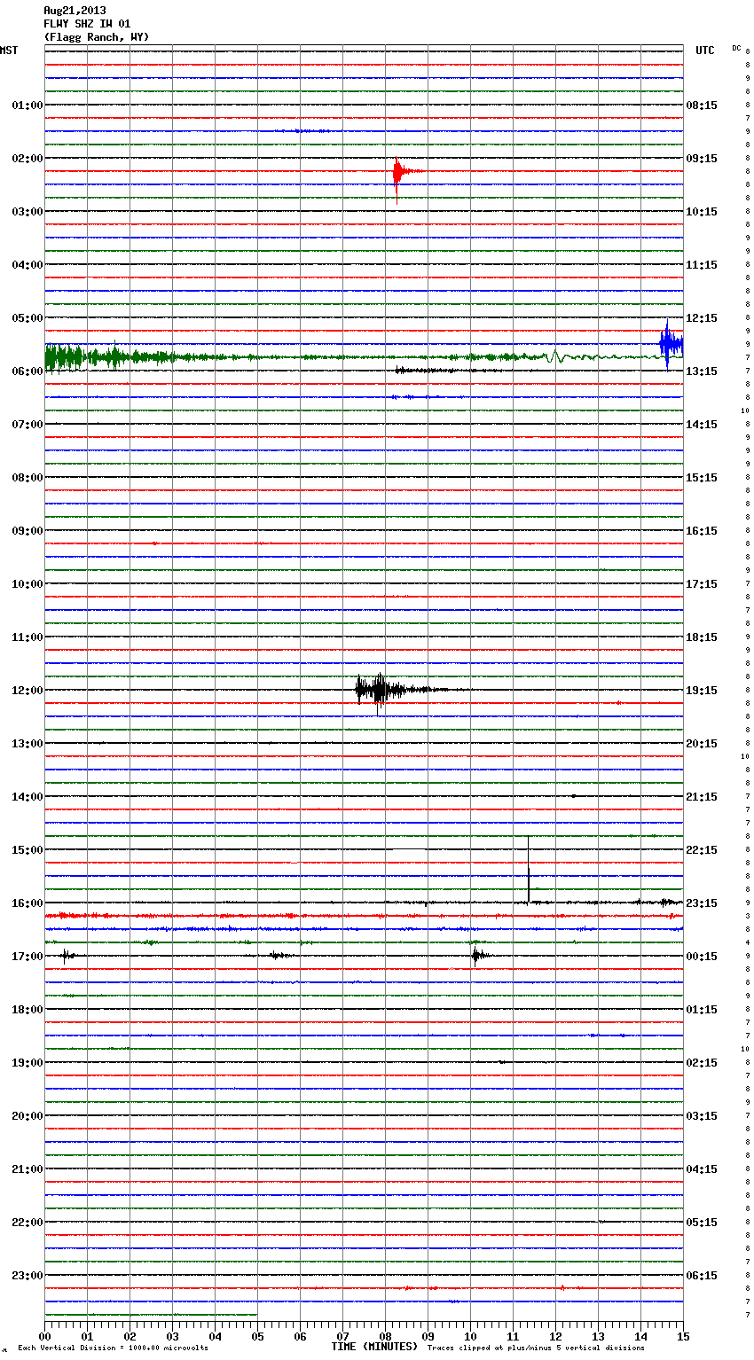
Task: Click minute label 12 on the bottom axis
Action: coord(555,1336)
